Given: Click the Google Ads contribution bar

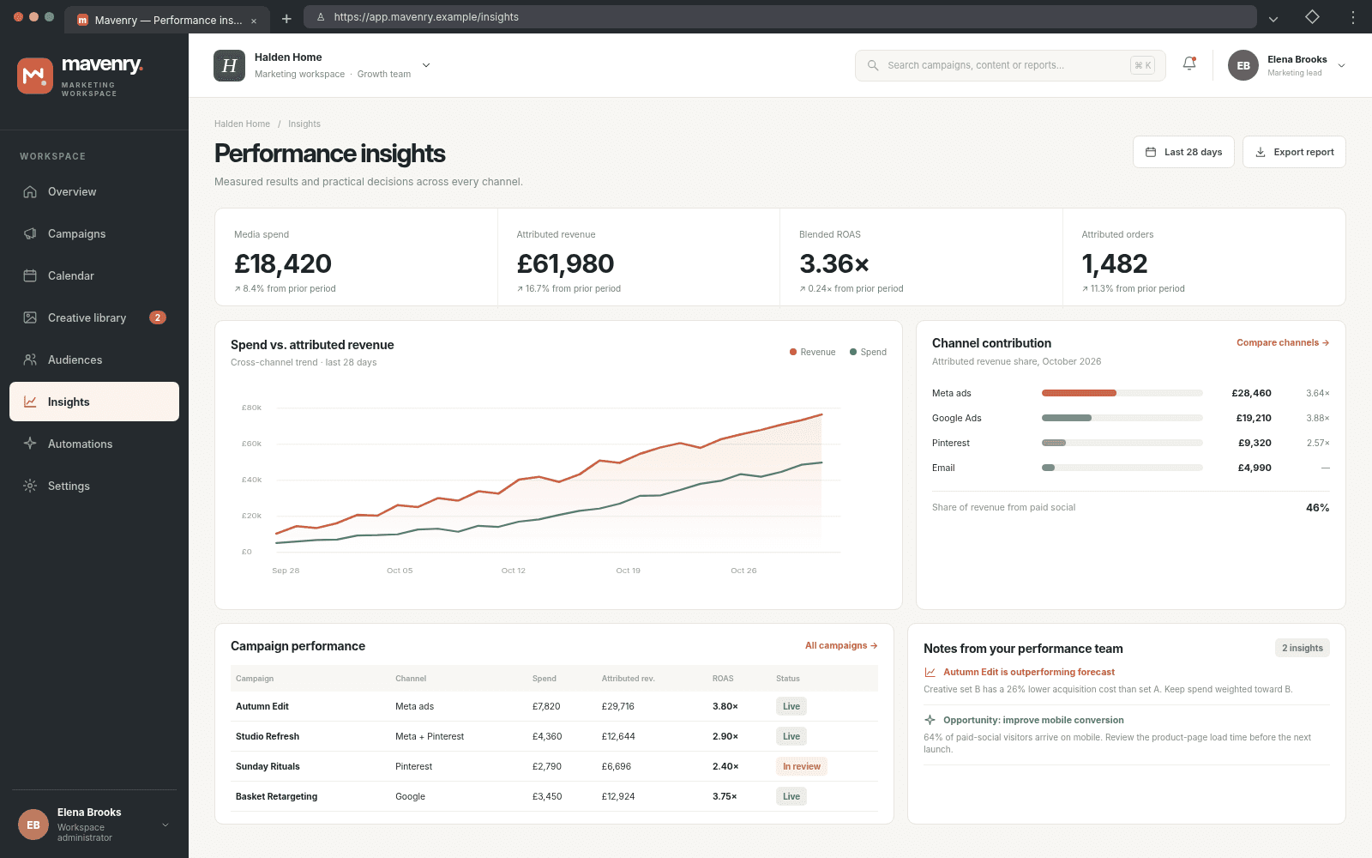Looking at the screenshot, I should pyautogui.click(x=1122, y=418).
